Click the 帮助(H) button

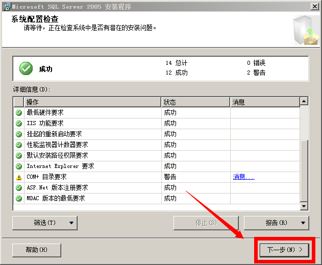(x=36, y=250)
